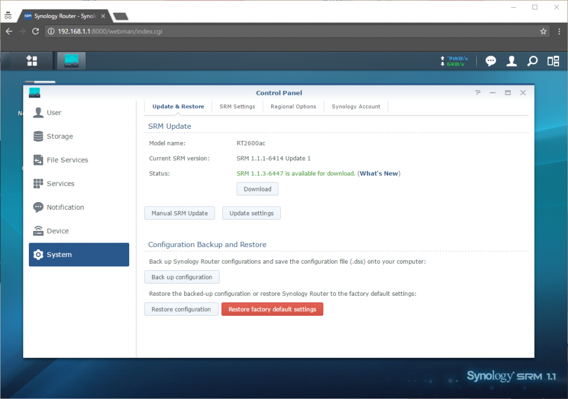Open the Storage section in sidebar

pos(79,137)
